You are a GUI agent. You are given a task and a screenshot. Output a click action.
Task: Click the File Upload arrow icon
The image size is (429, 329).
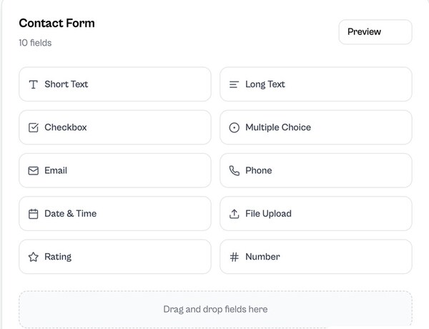coord(234,214)
